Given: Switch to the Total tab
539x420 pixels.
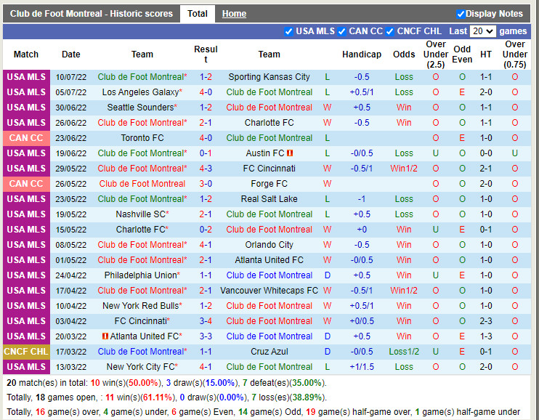Looking at the screenshot, I should coord(198,14).
